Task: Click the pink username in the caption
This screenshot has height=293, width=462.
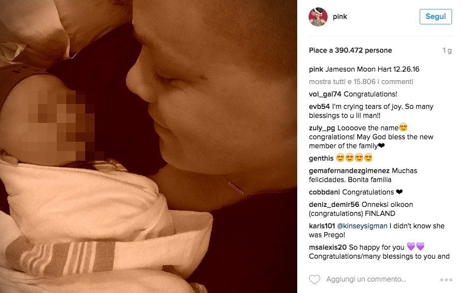Action: (x=316, y=70)
